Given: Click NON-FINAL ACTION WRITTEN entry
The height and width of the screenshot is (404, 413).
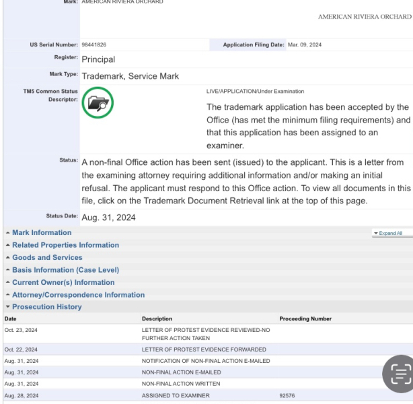Looking at the screenshot, I should point(181,384).
